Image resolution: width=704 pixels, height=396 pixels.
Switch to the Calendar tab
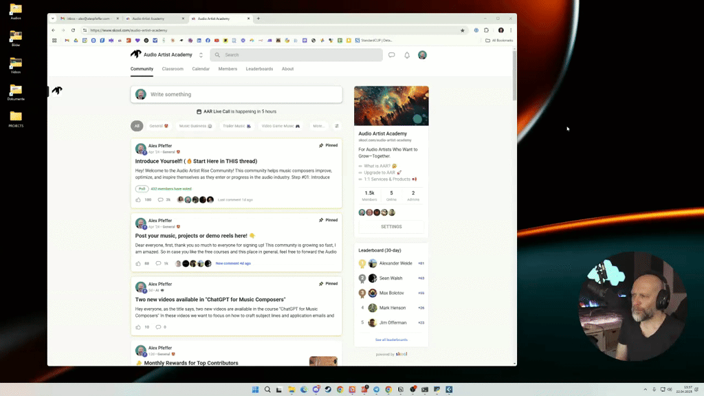pos(201,69)
